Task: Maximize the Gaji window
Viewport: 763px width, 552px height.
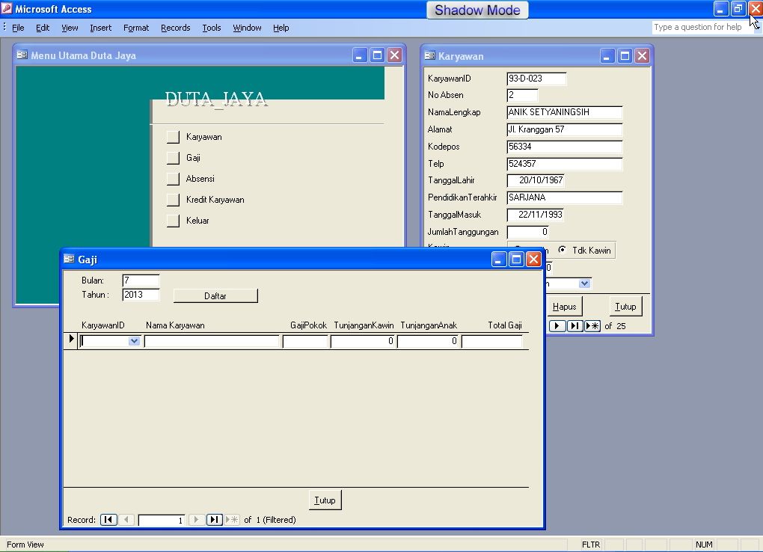Action: click(516, 259)
